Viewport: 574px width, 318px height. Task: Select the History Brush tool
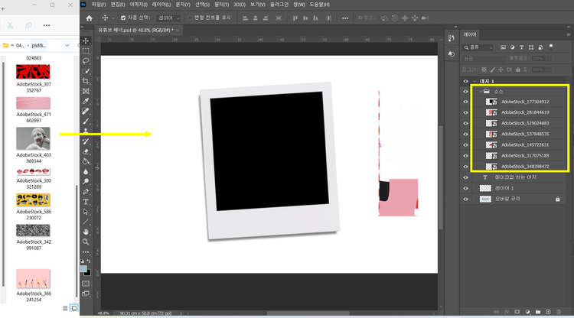[x=86, y=141]
